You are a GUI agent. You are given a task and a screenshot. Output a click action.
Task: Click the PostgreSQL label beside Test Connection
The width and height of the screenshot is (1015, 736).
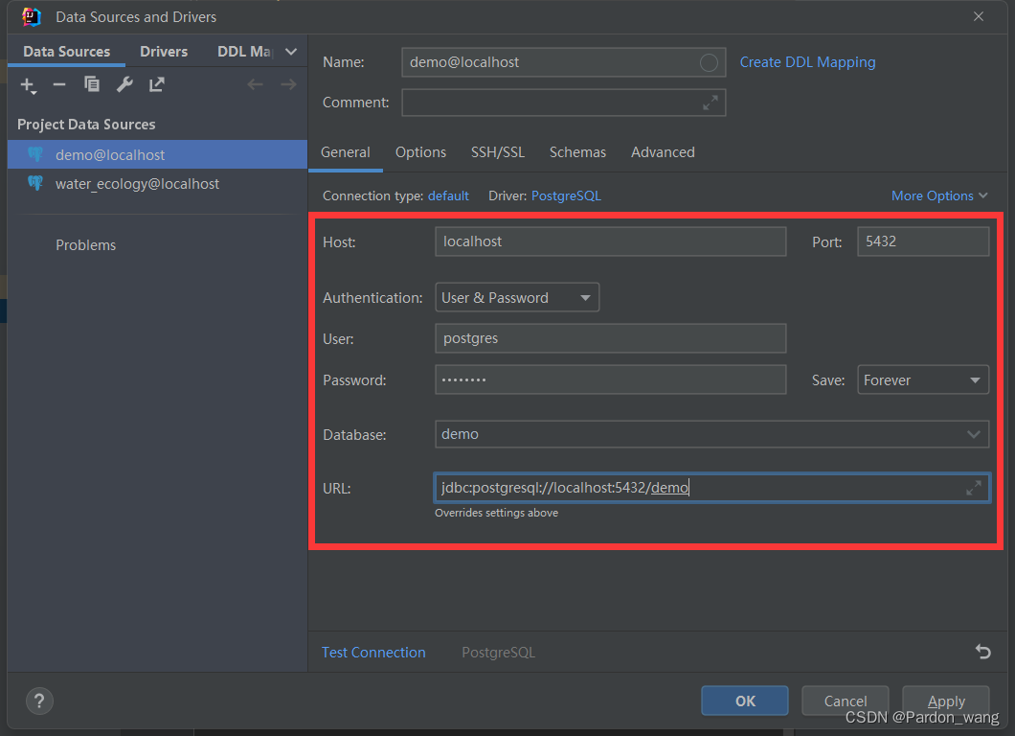click(499, 653)
